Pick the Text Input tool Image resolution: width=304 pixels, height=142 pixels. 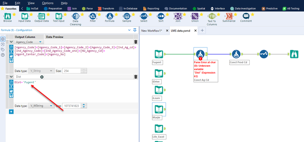click(58, 16)
